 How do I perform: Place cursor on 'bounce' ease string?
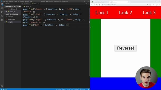[x=27, y=12]
